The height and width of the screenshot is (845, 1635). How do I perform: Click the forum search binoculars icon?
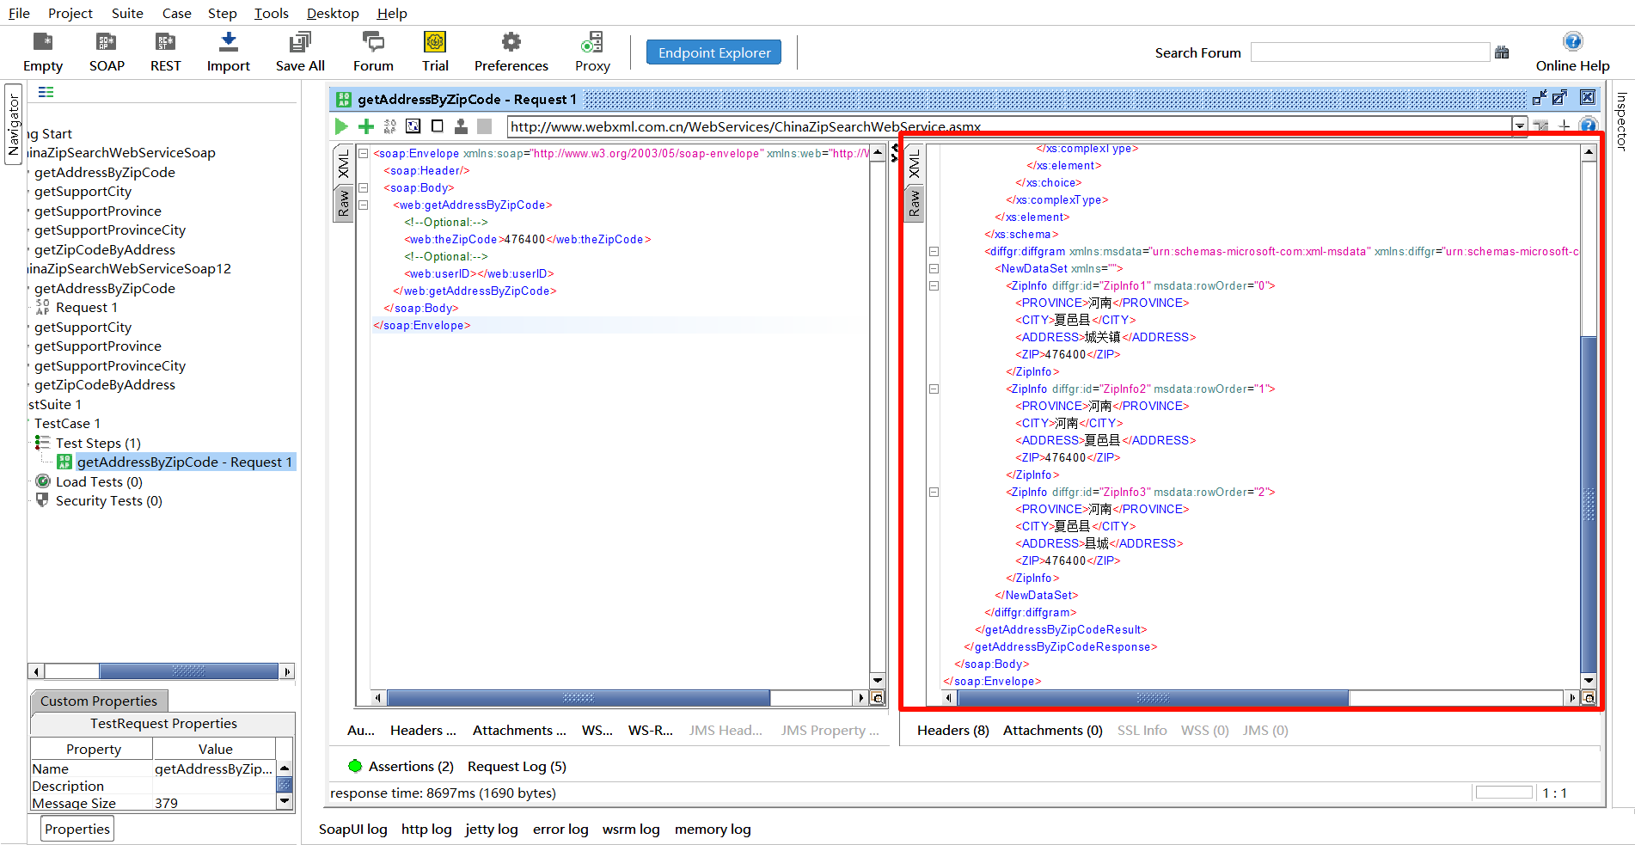pos(1502,52)
